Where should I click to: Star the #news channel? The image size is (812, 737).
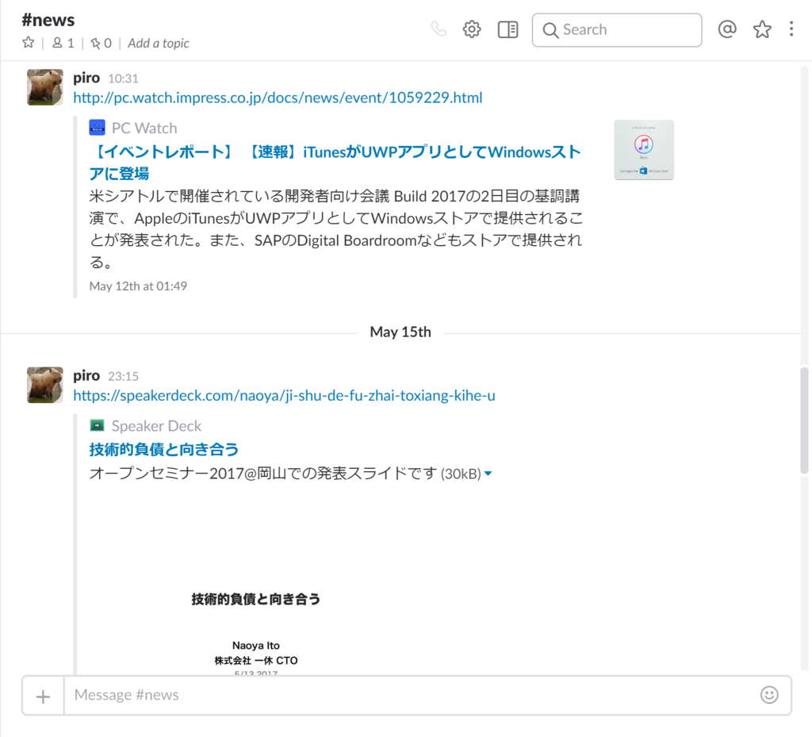29,43
